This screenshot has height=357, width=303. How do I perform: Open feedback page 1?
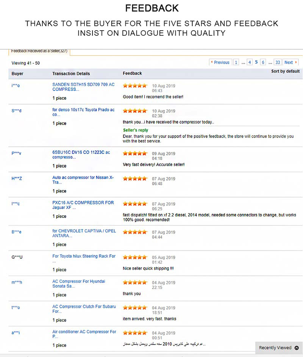(236, 63)
